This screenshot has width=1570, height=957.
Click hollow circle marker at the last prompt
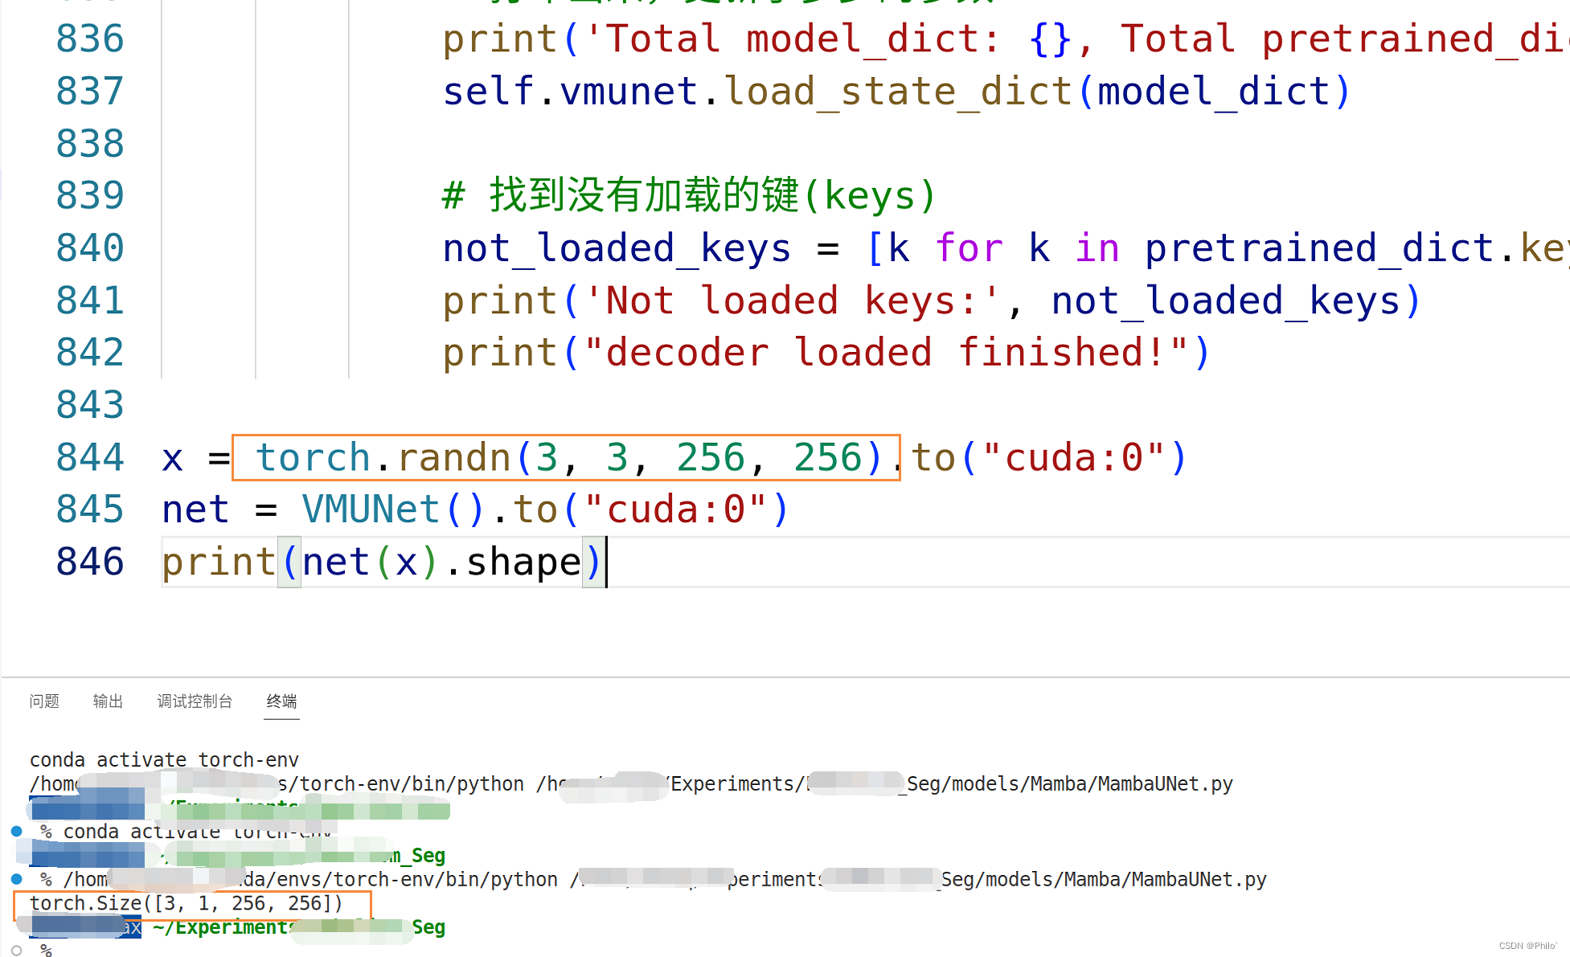[16, 951]
